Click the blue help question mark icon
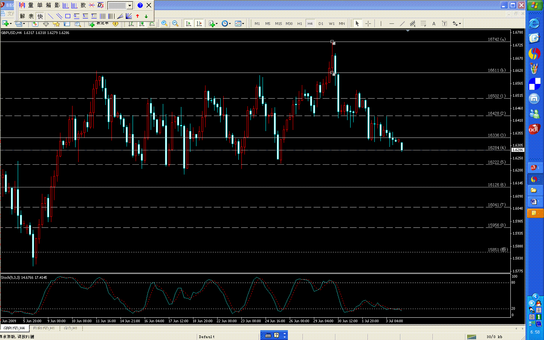Screen dimensions: 544x340 [x=140, y=5]
